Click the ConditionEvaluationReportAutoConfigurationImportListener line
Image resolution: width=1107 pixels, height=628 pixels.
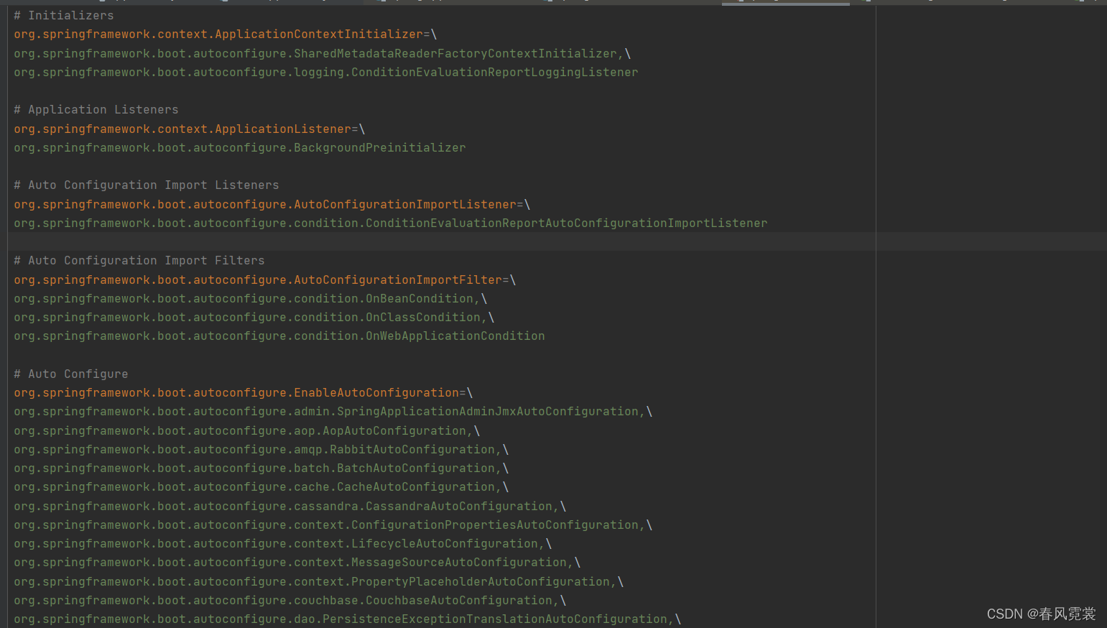pyautogui.click(x=391, y=223)
